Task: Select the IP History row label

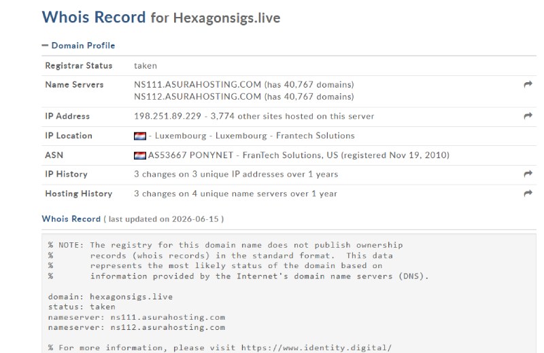Action: [x=66, y=174]
